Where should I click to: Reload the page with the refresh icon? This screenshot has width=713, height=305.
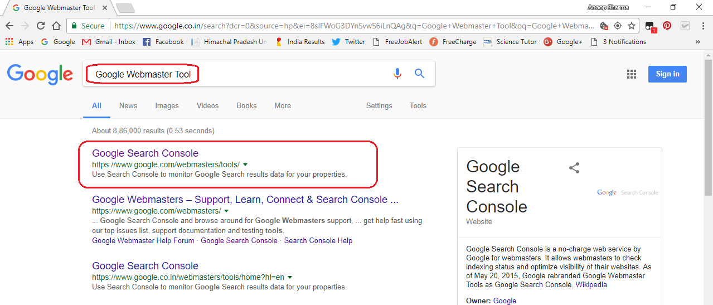click(x=41, y=26)
